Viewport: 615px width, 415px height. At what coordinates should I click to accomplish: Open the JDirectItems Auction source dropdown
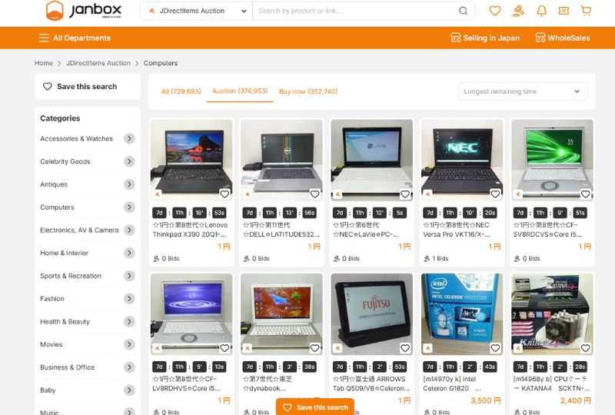click(197, 11)
